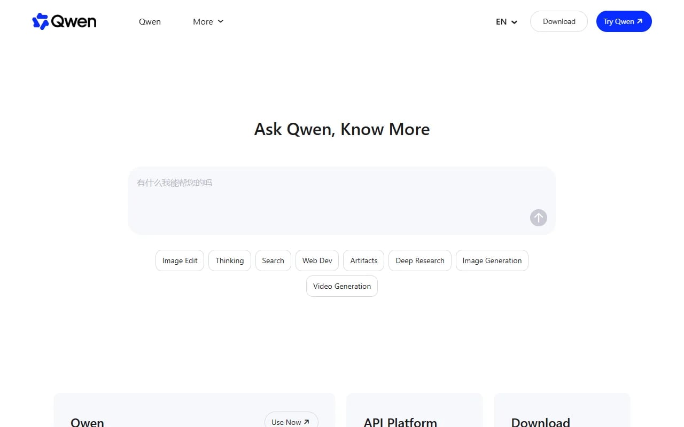Click the Qwen logo in the header

point(64,21)
